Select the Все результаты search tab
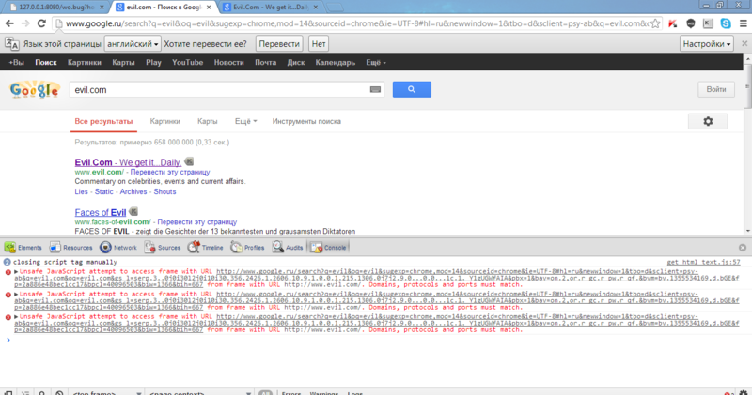Viewport: 752px width, 395px height. click(103, 122)
